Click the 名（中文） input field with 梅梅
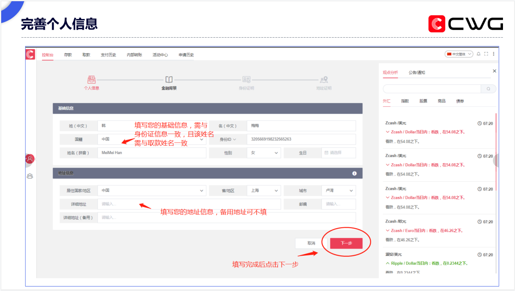Viewport: 515px width, 291px height. pos(301,126)
